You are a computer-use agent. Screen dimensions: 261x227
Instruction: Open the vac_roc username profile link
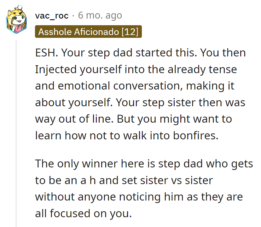(52, 15)
